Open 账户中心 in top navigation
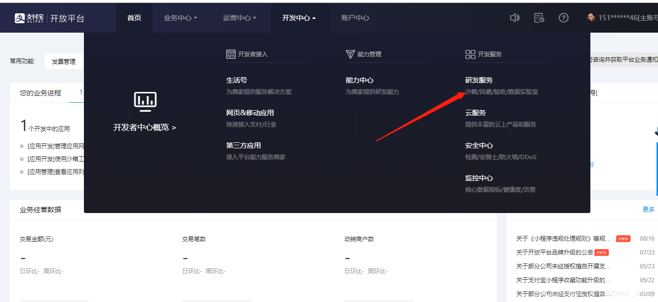This screenshot has height=302, width=658. [355, 18]
